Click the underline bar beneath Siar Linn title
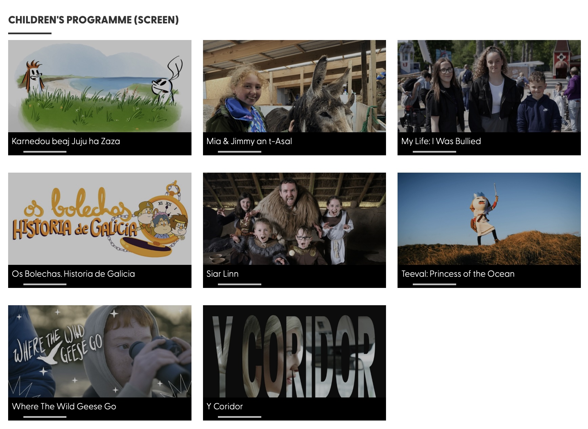Viewport: 588px width, 429px height. click(239, 284)
